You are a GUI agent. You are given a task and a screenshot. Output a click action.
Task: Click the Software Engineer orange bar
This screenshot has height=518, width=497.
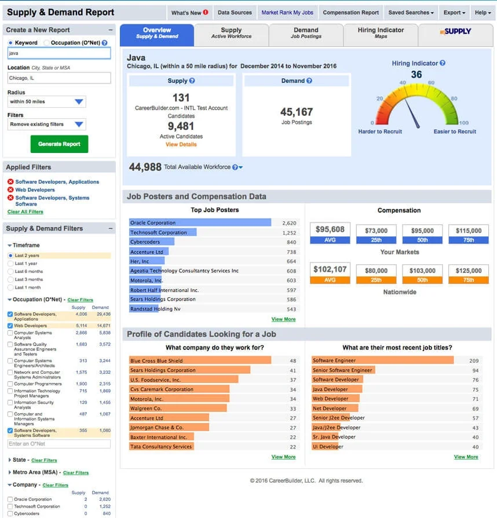click(x=382, y=360)
